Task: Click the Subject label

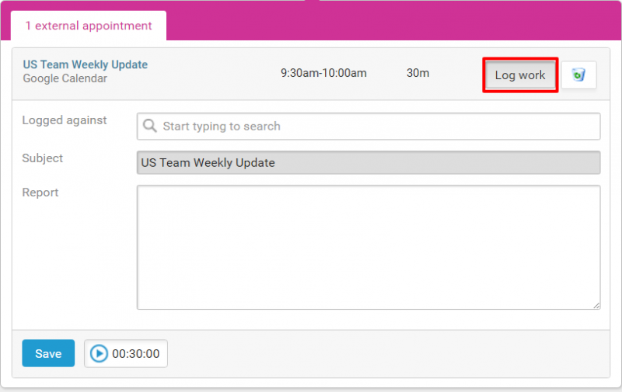Action: point(43,158)
